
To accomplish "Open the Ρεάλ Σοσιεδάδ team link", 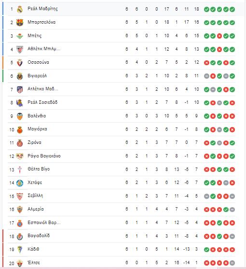I will coord(42,102).
